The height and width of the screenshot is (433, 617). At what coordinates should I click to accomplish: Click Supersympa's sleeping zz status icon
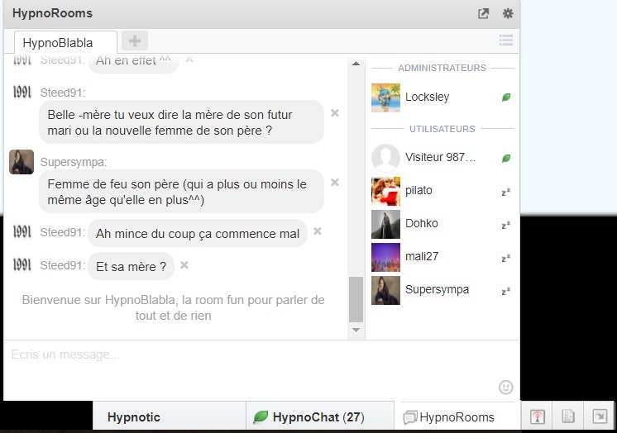[506, 291]
